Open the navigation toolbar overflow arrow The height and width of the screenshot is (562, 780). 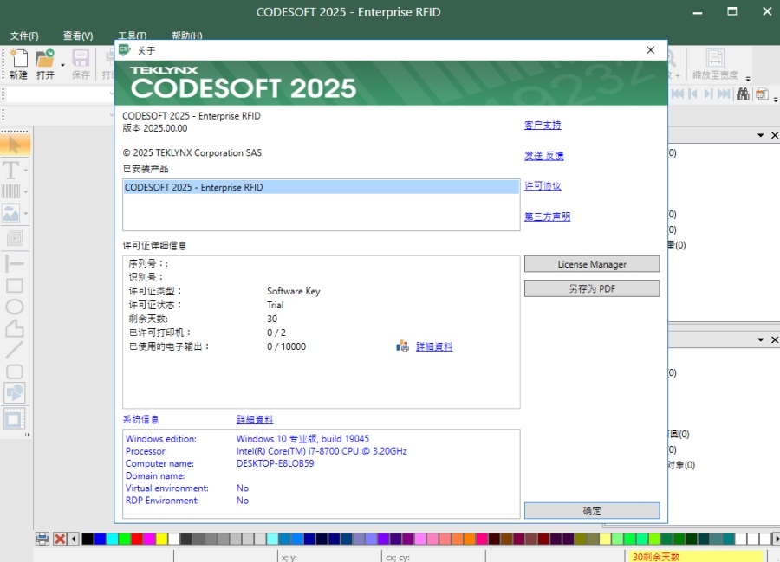776,100
